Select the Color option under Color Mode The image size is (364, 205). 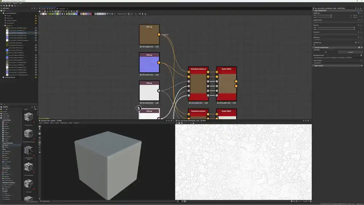326,52
